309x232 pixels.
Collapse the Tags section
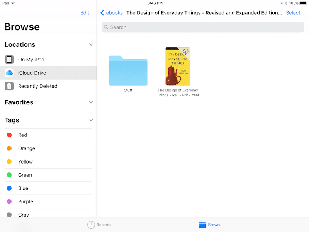[x=91, y=120]
